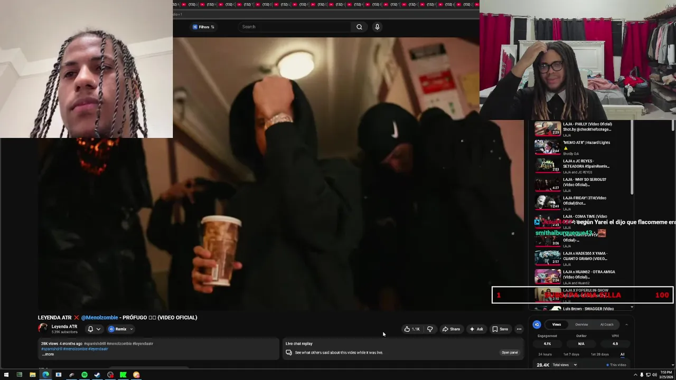Click the blue #menolzombie hashtag link

coord(75,349)
